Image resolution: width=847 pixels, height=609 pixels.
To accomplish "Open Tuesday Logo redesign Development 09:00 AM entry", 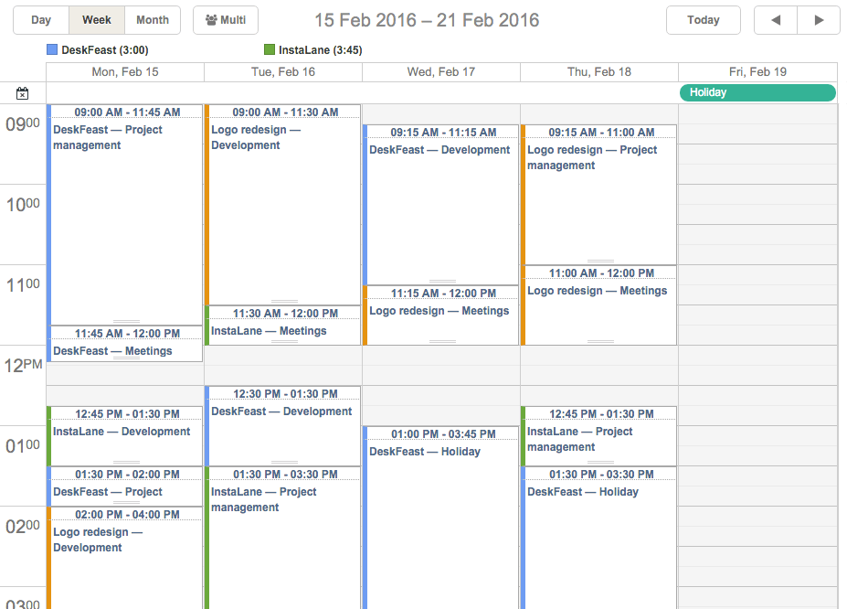I will [283, 205].
